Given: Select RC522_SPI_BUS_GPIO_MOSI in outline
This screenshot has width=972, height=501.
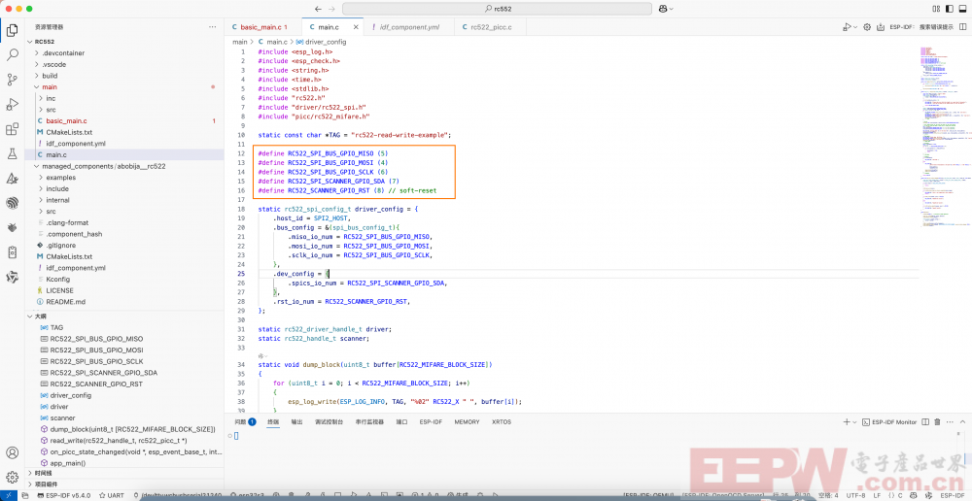Looking at the screenshot, I should tap(96, 350).
